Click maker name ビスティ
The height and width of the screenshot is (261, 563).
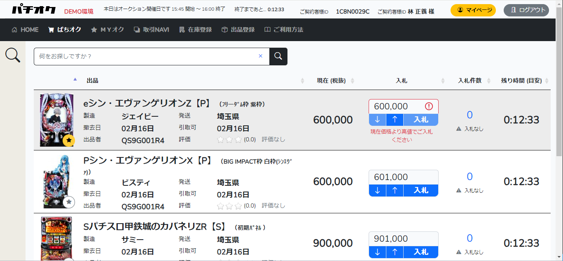tap(136, 182)
